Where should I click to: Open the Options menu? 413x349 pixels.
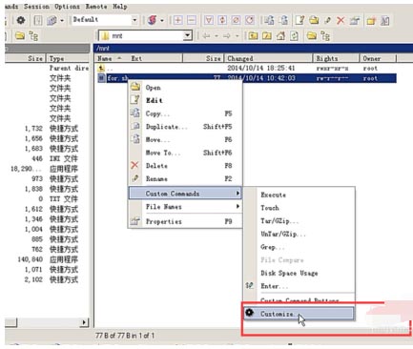point(67,7)
